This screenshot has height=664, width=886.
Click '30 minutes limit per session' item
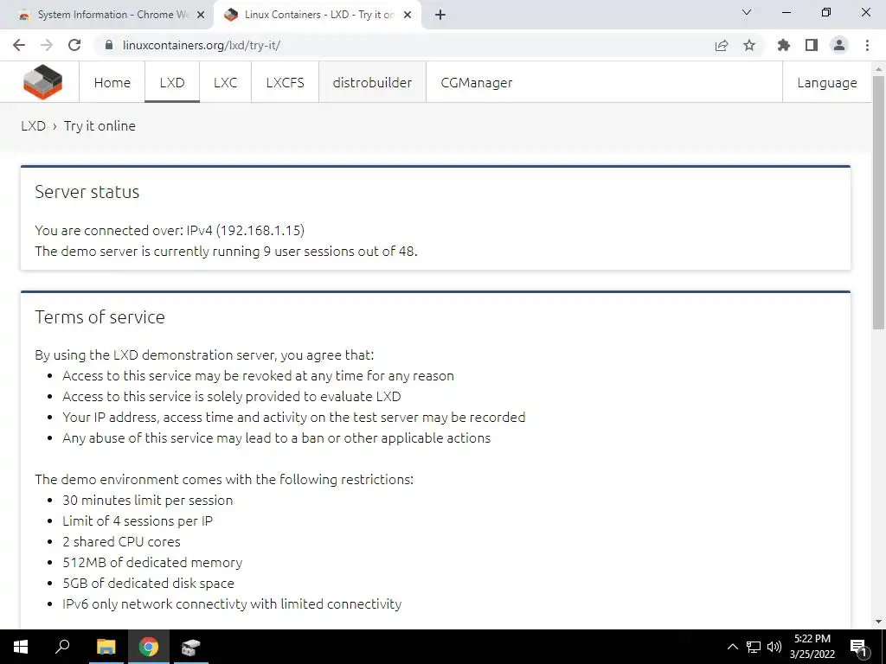point(147,501)
